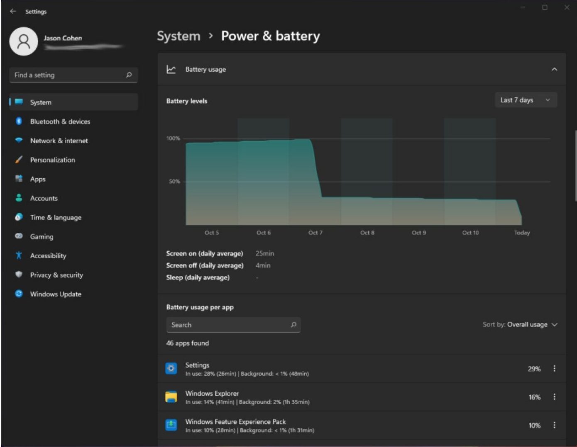This screenshot has width=577, height=447.
Task: Click the Bluetooth & devices icon
Action: tap(19, 121)
